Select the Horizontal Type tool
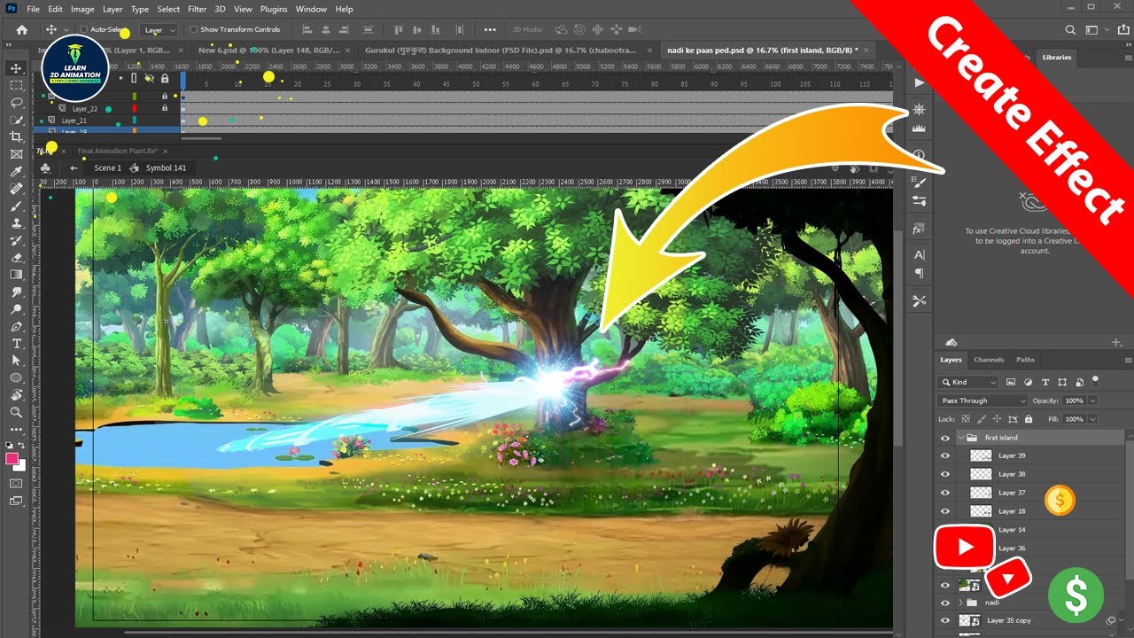The height and width of the screenshot is (638, 1134). (x=16, y=344)
